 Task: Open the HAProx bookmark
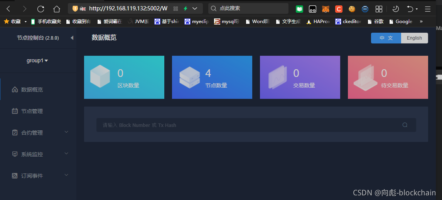(x=318, y=22)
